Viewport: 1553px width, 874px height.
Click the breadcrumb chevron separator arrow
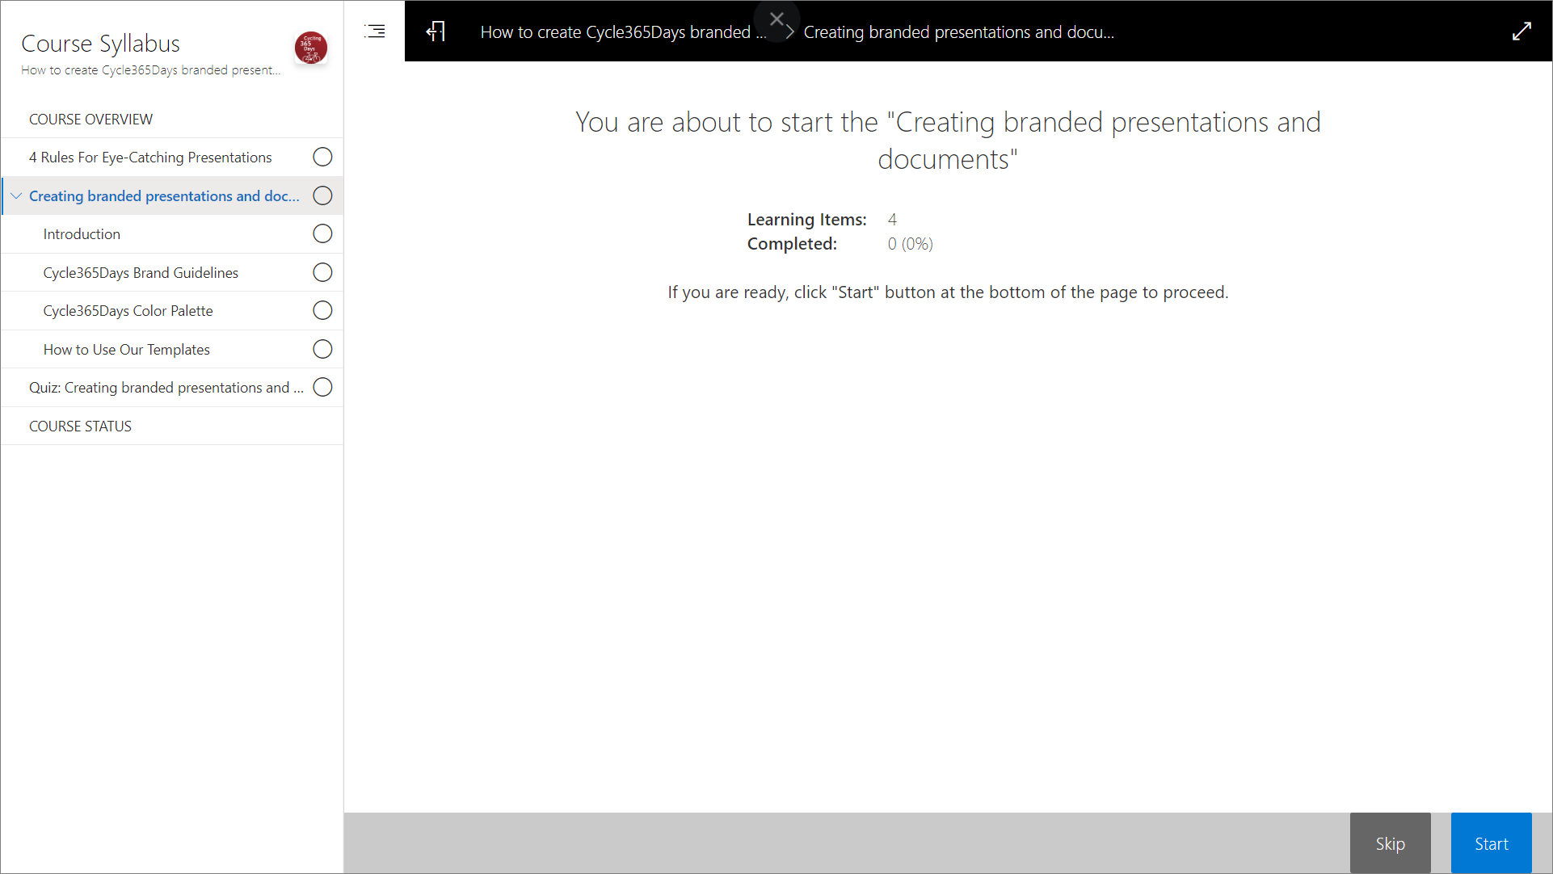pyautogui.click(x=789, y=32)
